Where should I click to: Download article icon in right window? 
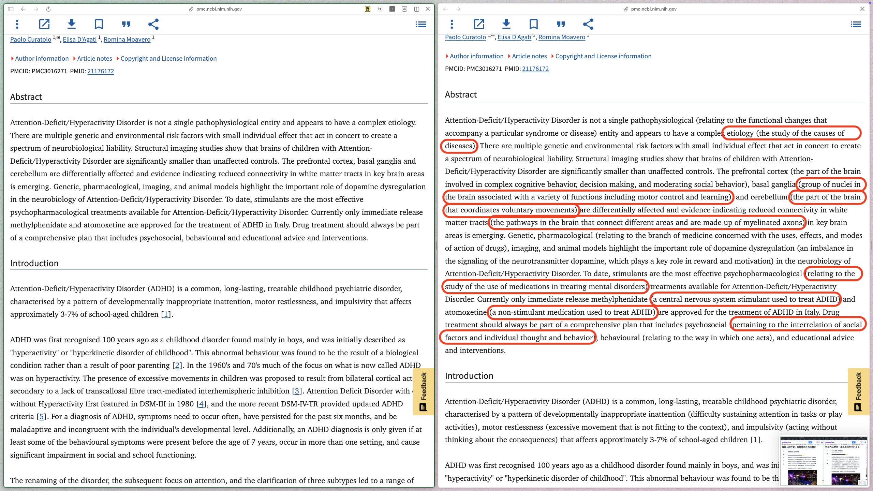(506, 24)
